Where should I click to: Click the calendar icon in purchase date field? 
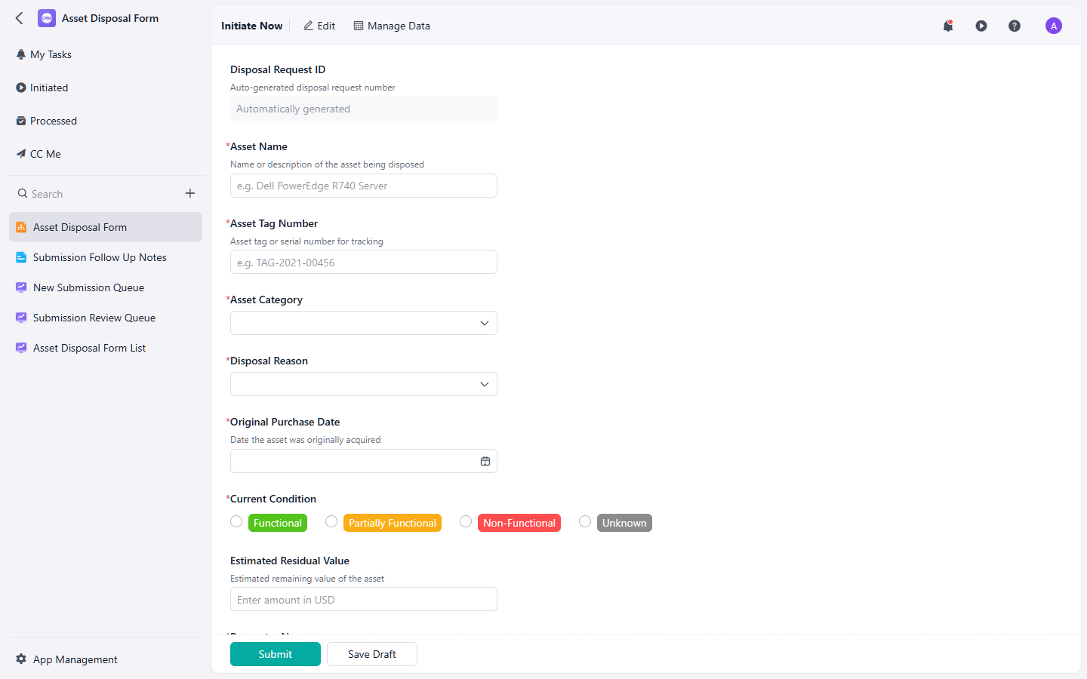(485, 461)
